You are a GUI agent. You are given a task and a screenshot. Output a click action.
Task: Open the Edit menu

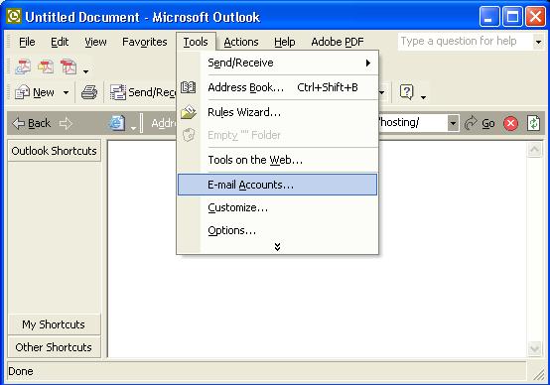[x=60, y=42]
